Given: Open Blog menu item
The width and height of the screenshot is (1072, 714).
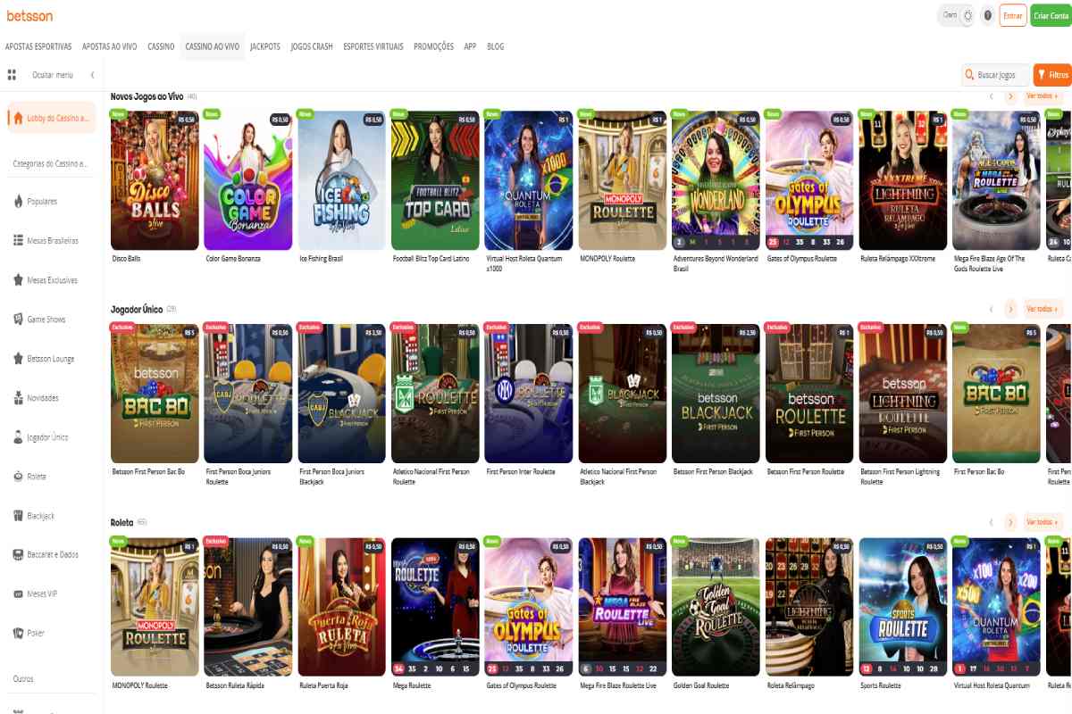Looking at the screenshot, I should (495, 46).
